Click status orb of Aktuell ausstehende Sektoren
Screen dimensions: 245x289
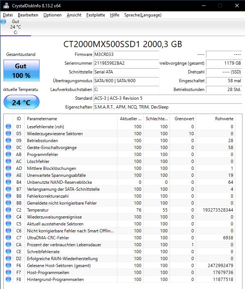[x=8, y=224]
